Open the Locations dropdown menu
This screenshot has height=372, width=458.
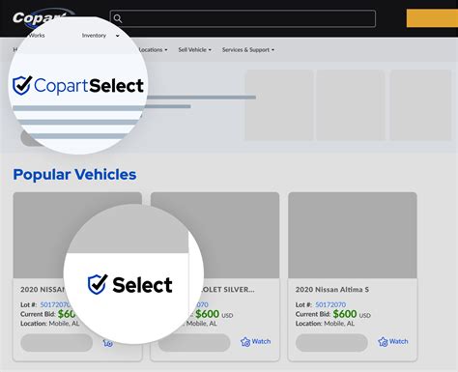point(153,50)
